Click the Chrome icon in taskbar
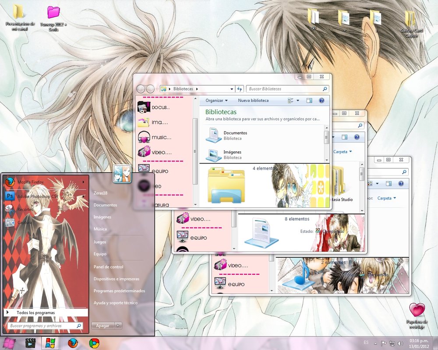 (x=94, y=343)
